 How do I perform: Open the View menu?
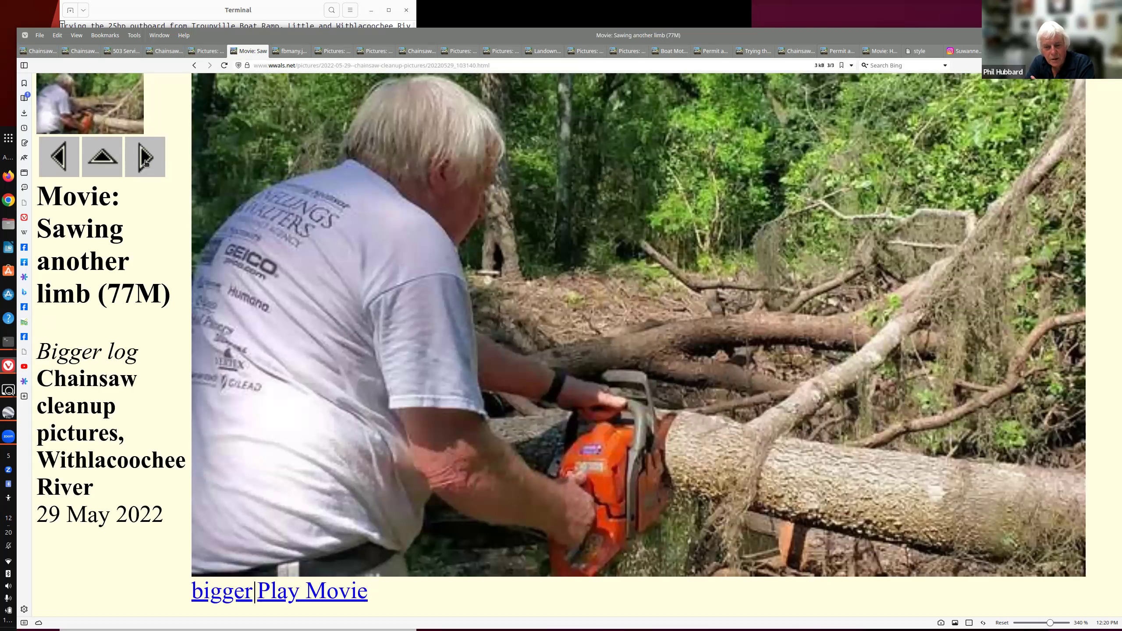pyautogui.click(x=76, y=35)
